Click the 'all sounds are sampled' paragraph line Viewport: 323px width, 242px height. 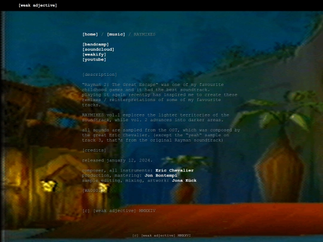161,130
